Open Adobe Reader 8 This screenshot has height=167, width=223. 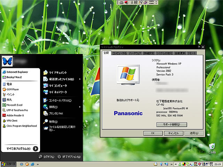[13, 116]
